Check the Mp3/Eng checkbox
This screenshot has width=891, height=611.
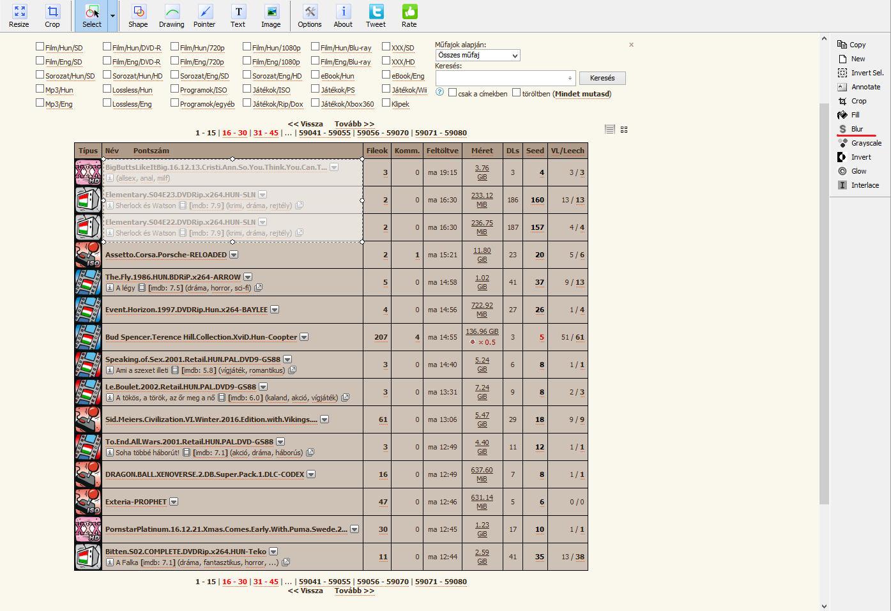[40, 103]
